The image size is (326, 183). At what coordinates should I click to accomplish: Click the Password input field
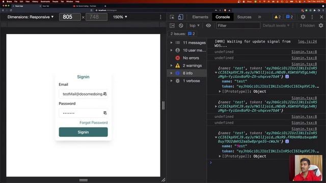coord(83,113)
